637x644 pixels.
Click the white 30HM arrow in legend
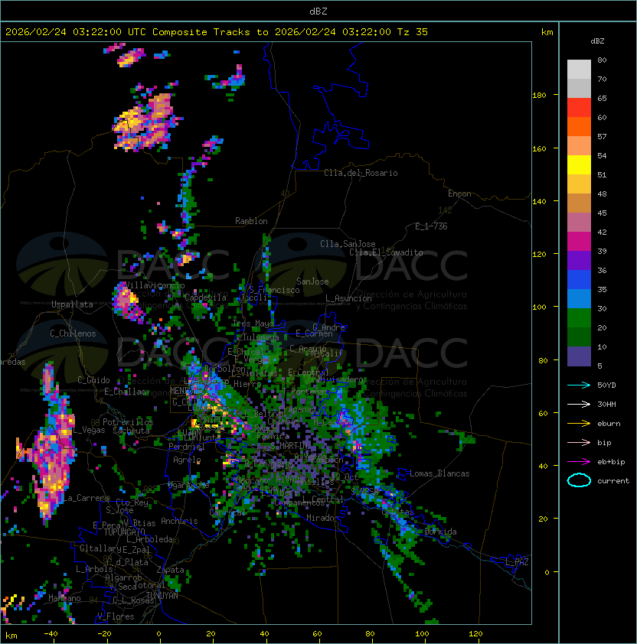pos(579,404)
